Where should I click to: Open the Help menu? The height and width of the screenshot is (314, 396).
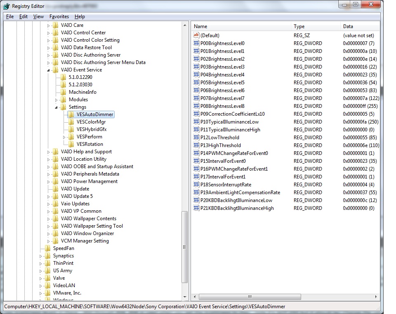(x=80, y=17)
